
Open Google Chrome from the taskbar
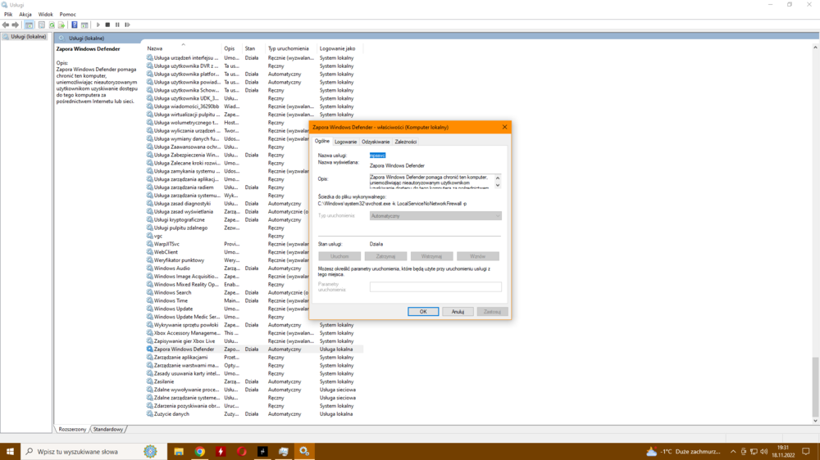click(x=200, y=452)
